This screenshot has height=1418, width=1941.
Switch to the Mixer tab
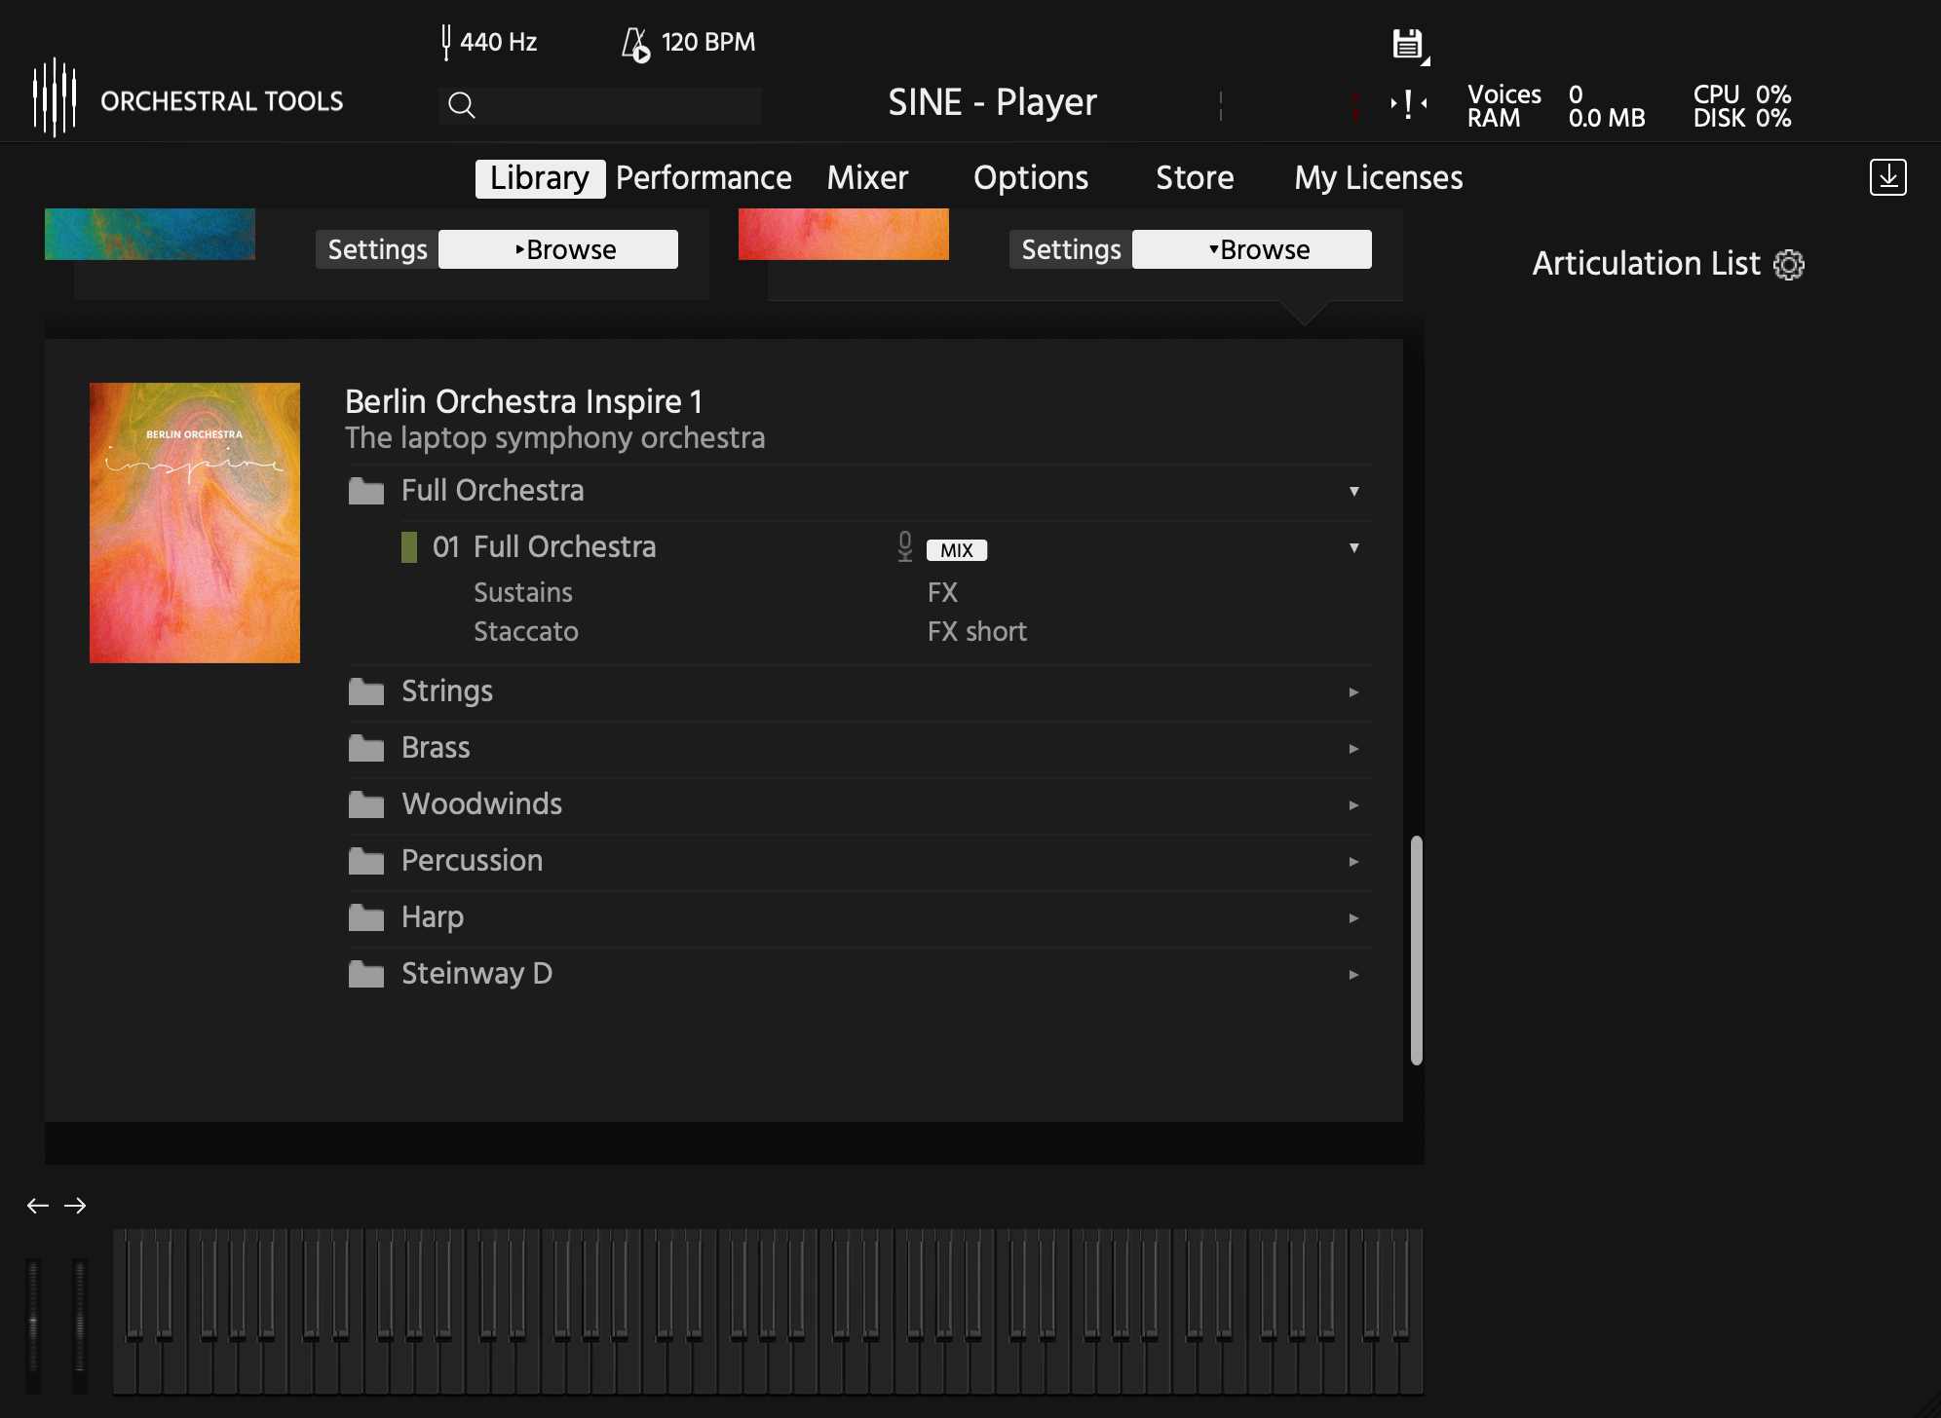pos(866,178)
